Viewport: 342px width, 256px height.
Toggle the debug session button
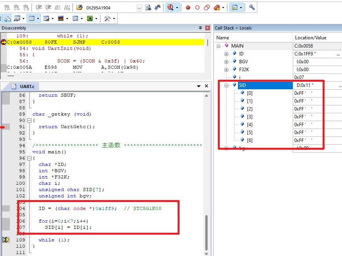[x=170, y=7]
